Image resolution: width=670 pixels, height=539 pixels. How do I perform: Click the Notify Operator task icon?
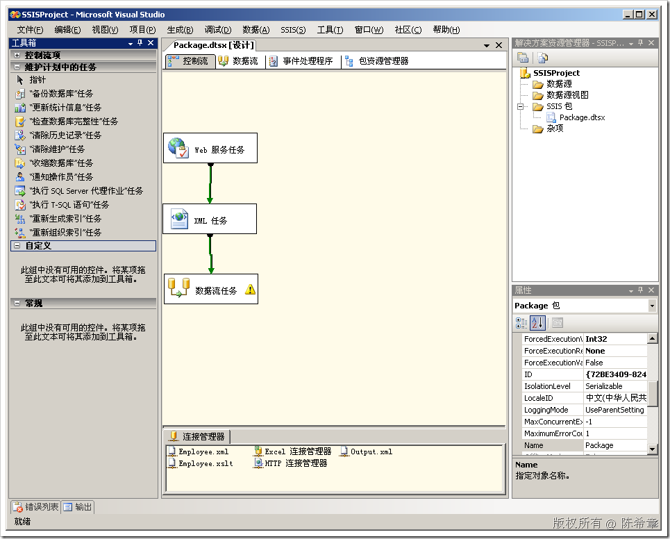coord(19,177)
